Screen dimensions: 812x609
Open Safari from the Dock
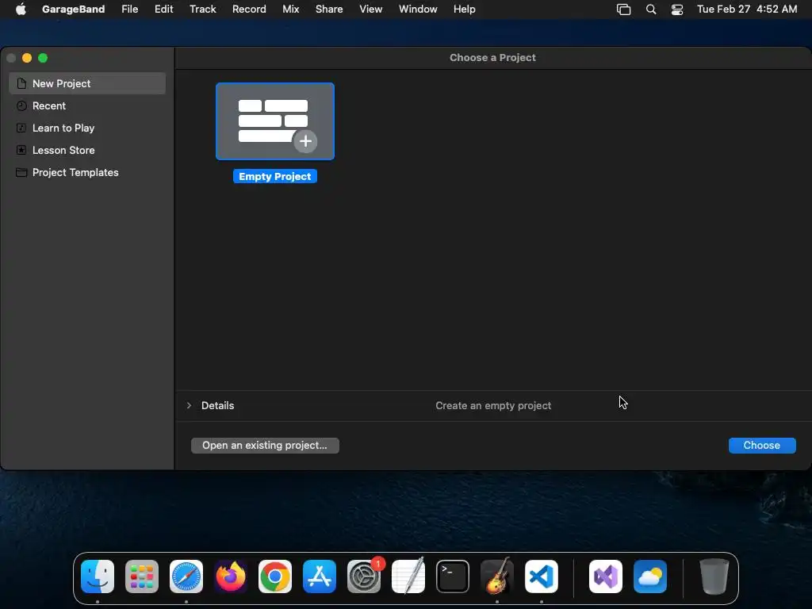click(x=186, y=576)
